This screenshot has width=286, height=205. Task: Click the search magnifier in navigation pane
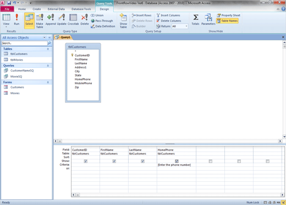(x=50, y=43)
